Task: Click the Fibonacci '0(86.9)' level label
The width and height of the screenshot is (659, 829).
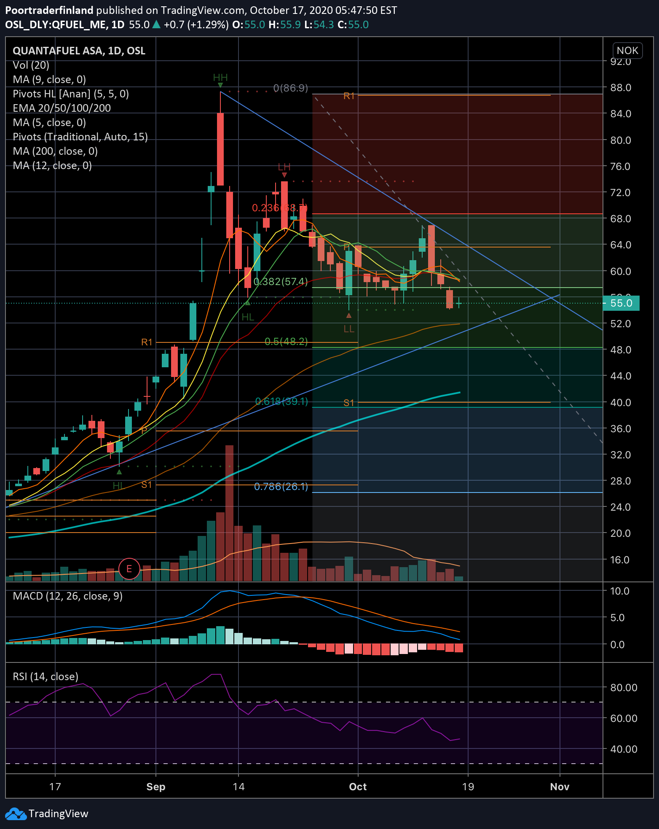Action: point(291,88)
